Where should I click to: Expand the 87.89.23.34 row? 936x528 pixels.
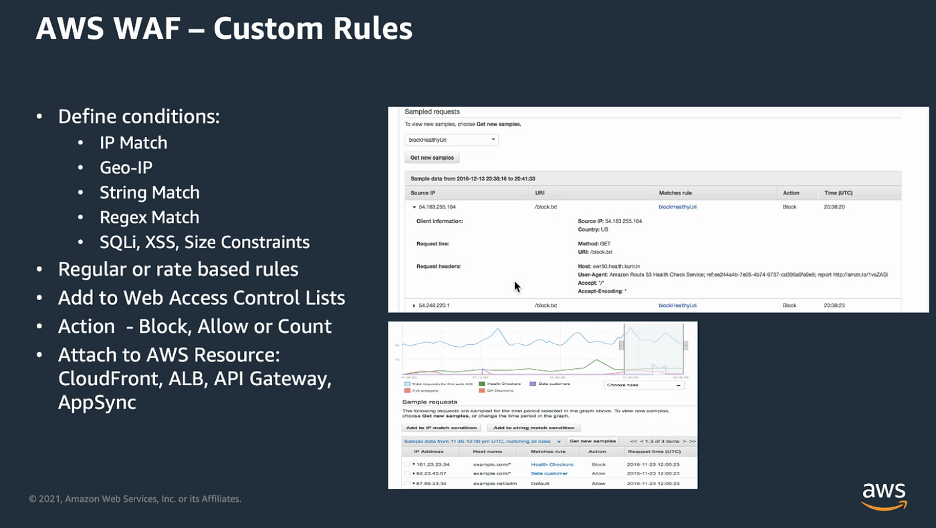tap(415, 483)
